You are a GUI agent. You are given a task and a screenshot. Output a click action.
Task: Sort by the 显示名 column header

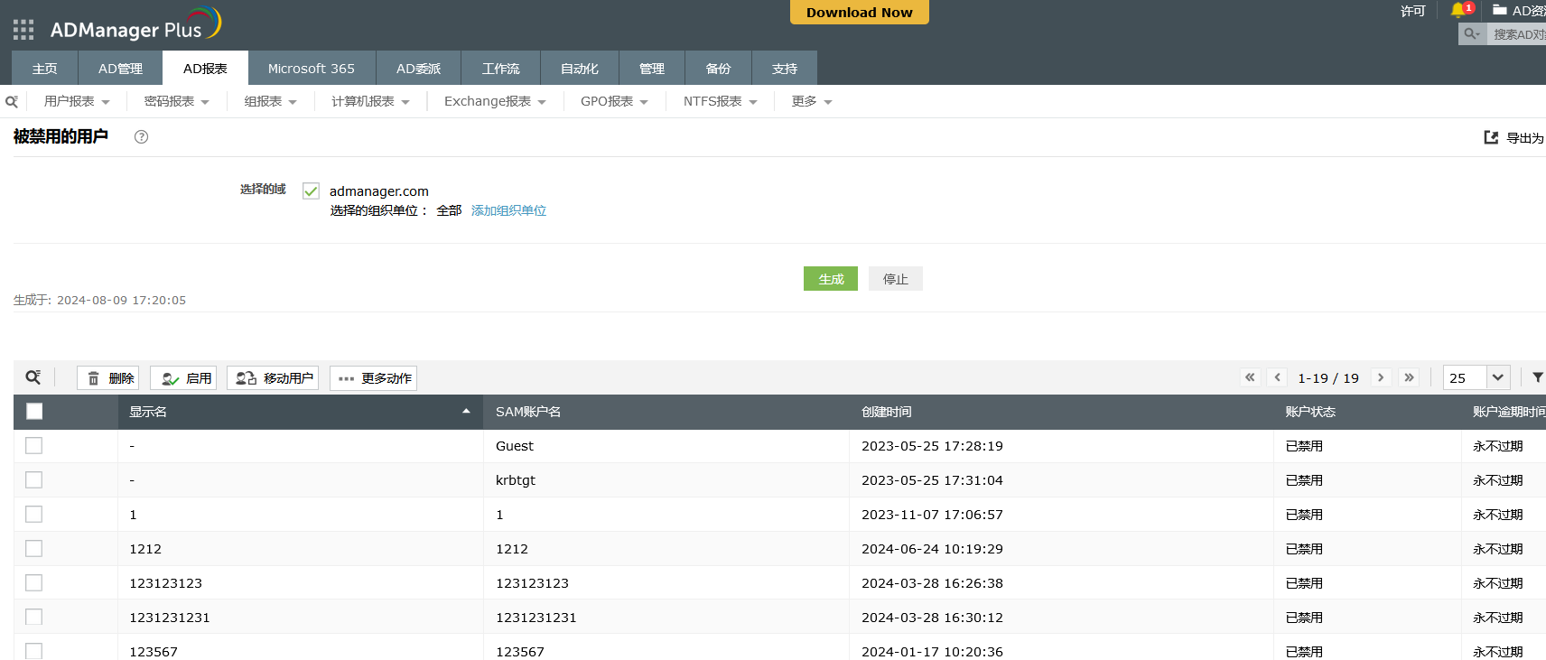coord(298,412)
